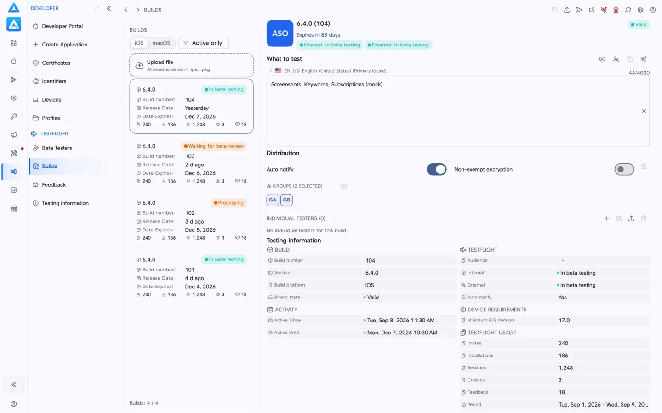Screen dimensions: 662x413
Task: Collapse the icon rail with bottom double chevron
Action: tap(14, 384)
